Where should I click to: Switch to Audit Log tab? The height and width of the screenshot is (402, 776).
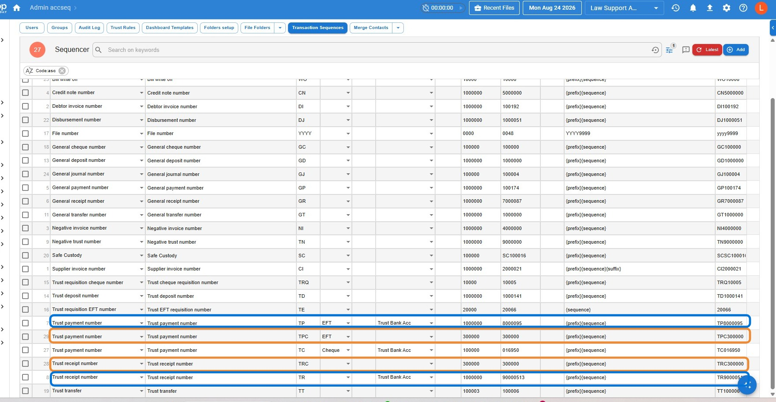point(89,28)
